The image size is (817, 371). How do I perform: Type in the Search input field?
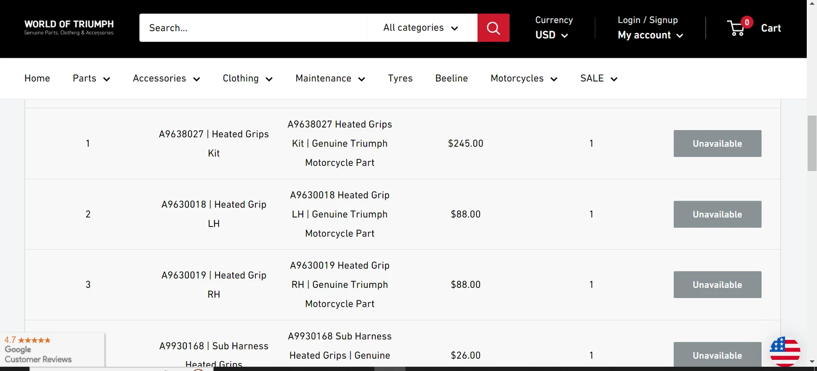coord(253,28)
